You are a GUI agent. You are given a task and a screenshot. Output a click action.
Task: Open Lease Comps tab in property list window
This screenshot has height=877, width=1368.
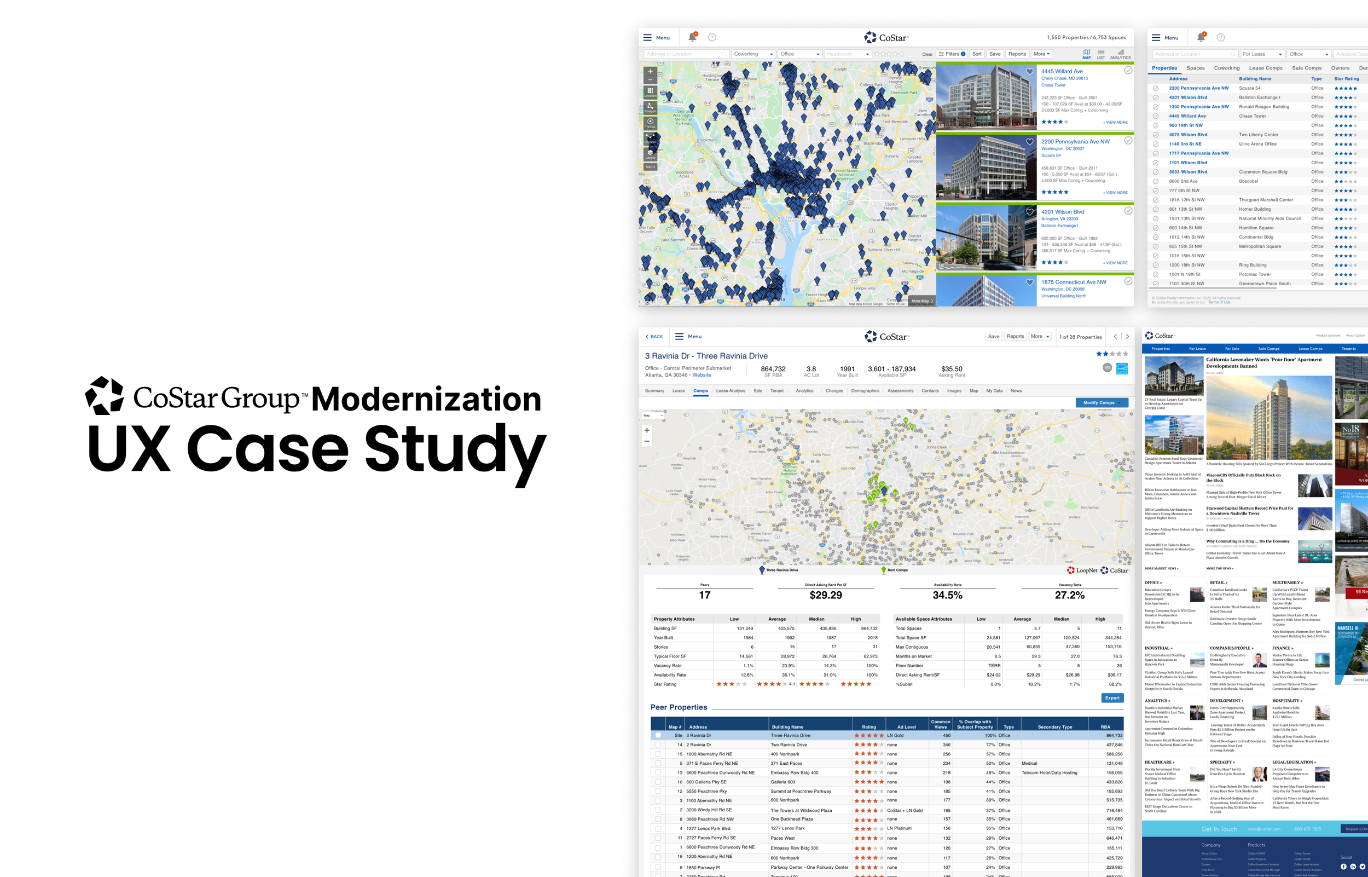pyautogui.click(x=1266, y=68)
